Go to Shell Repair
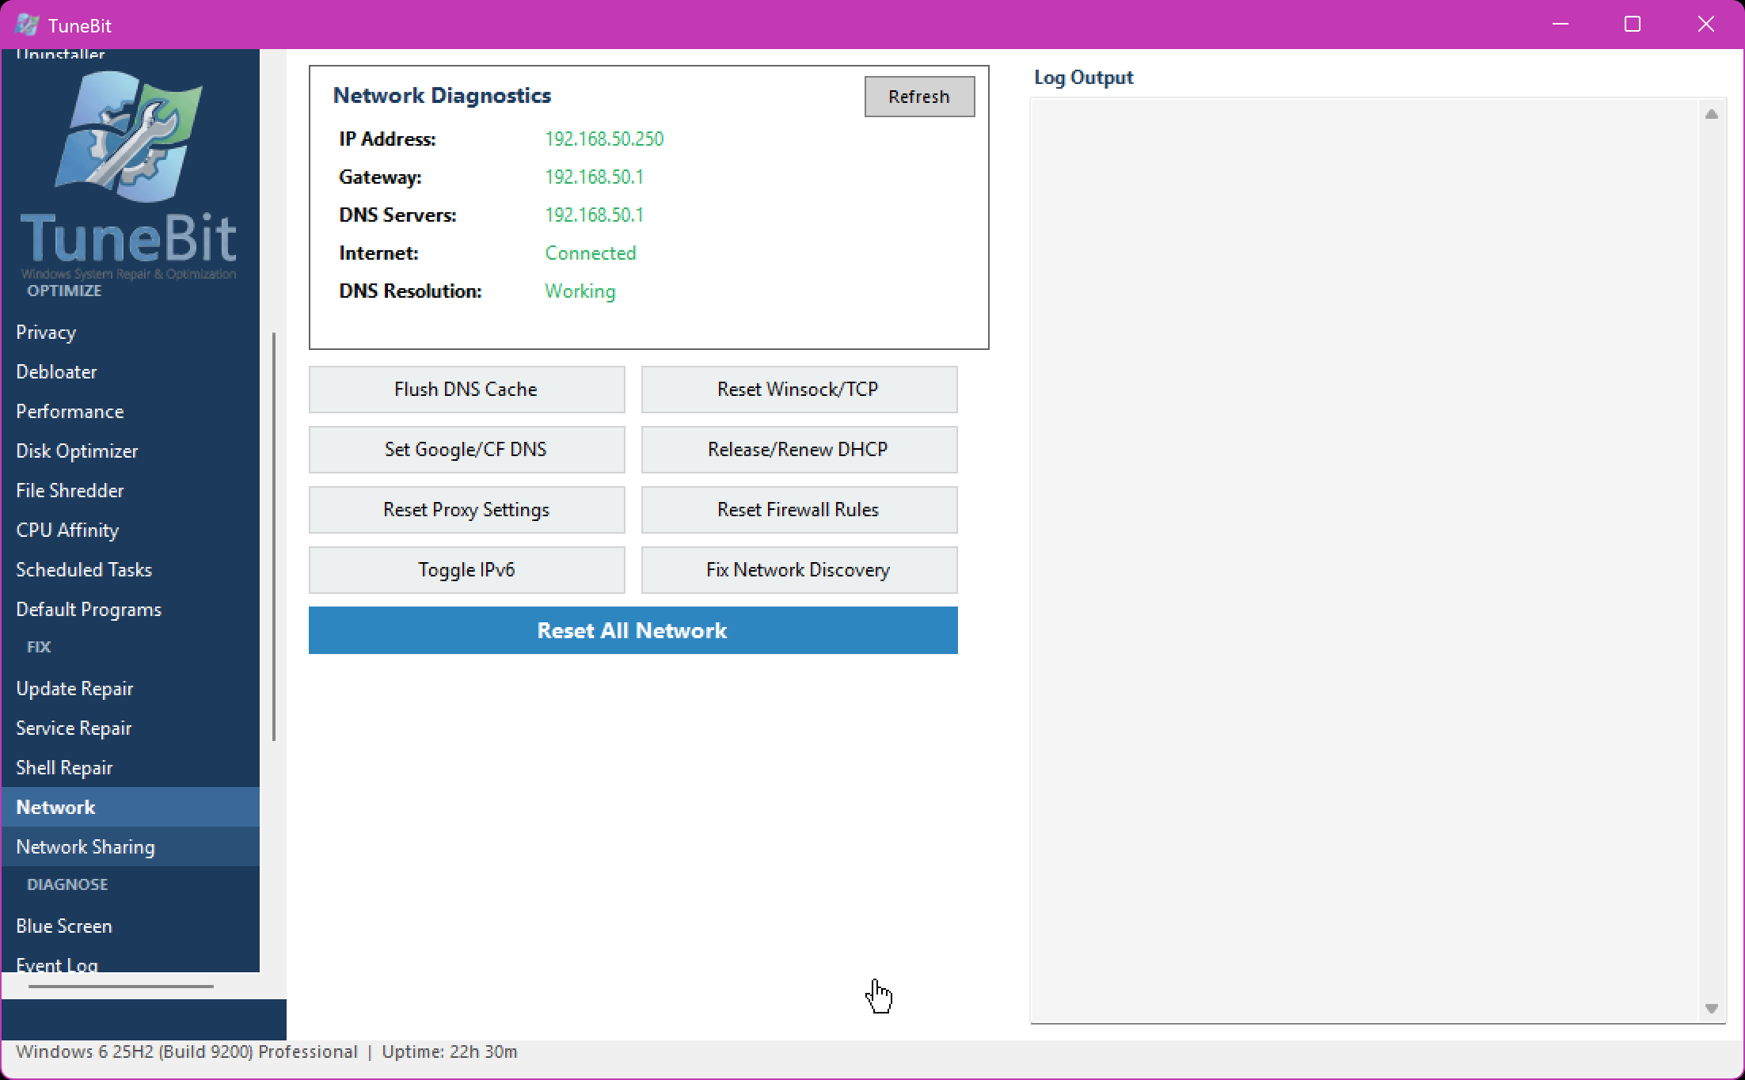This screenshot has height=1080, width=1745. coord(130,767)
